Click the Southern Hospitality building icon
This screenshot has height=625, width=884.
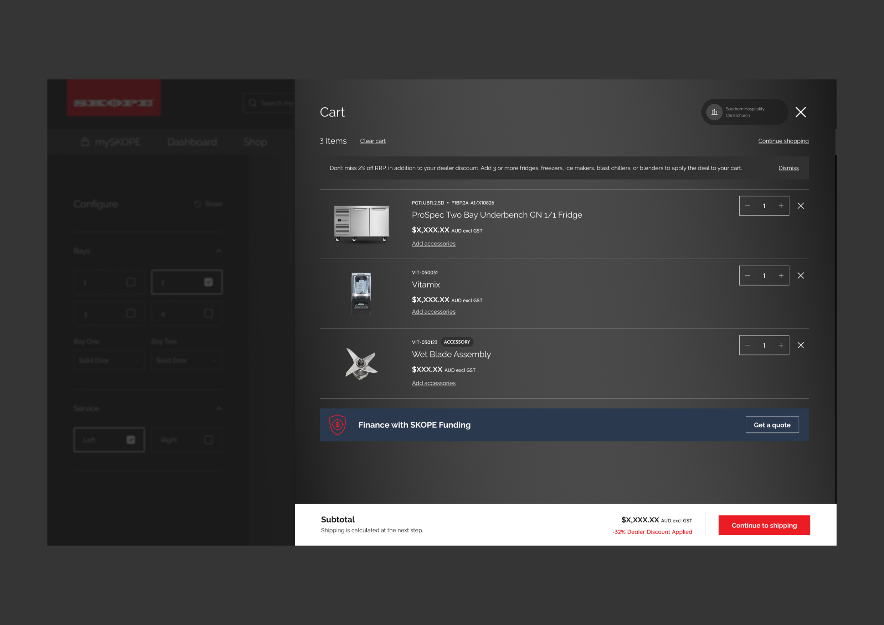(714, 112)
